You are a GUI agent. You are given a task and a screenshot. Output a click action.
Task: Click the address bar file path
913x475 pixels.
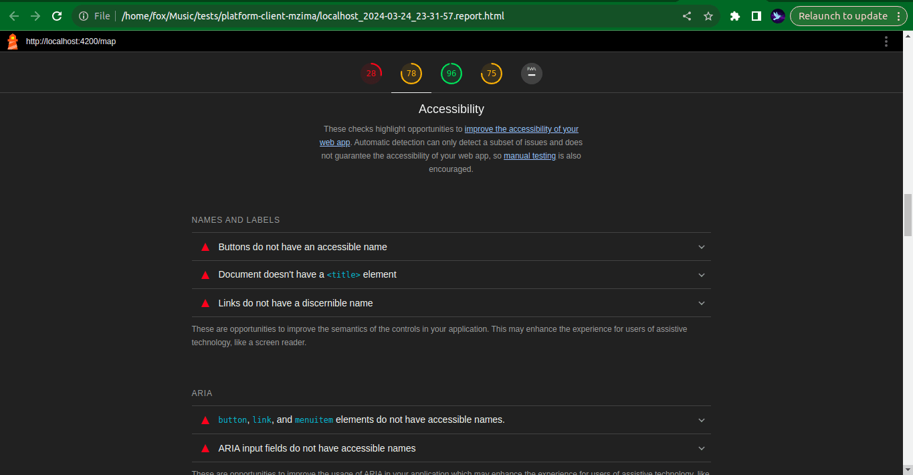312,16
